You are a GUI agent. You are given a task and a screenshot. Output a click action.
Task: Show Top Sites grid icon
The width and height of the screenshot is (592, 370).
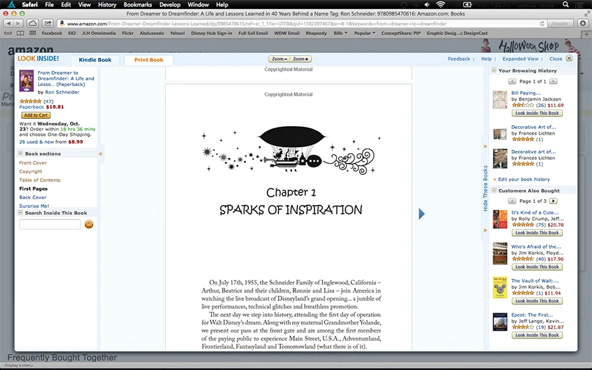click(x=33, y=34)
